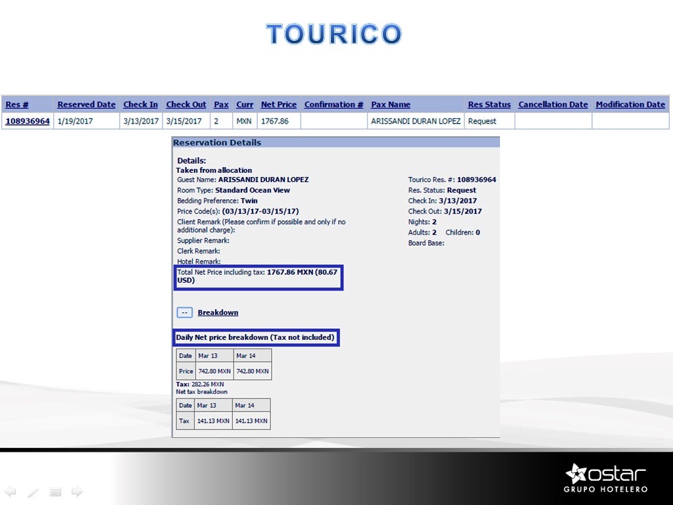The image size is (673, 505).
Task: Click the Confirmation # column header
Action: click(x=334, y=105)
